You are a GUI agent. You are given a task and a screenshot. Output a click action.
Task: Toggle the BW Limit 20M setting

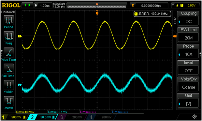point(188,35)
